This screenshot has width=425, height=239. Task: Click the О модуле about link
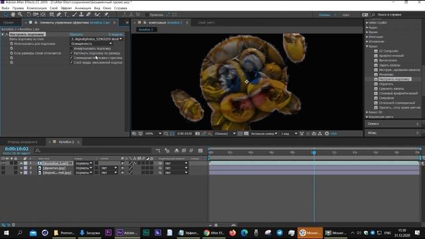coord(116,35)
